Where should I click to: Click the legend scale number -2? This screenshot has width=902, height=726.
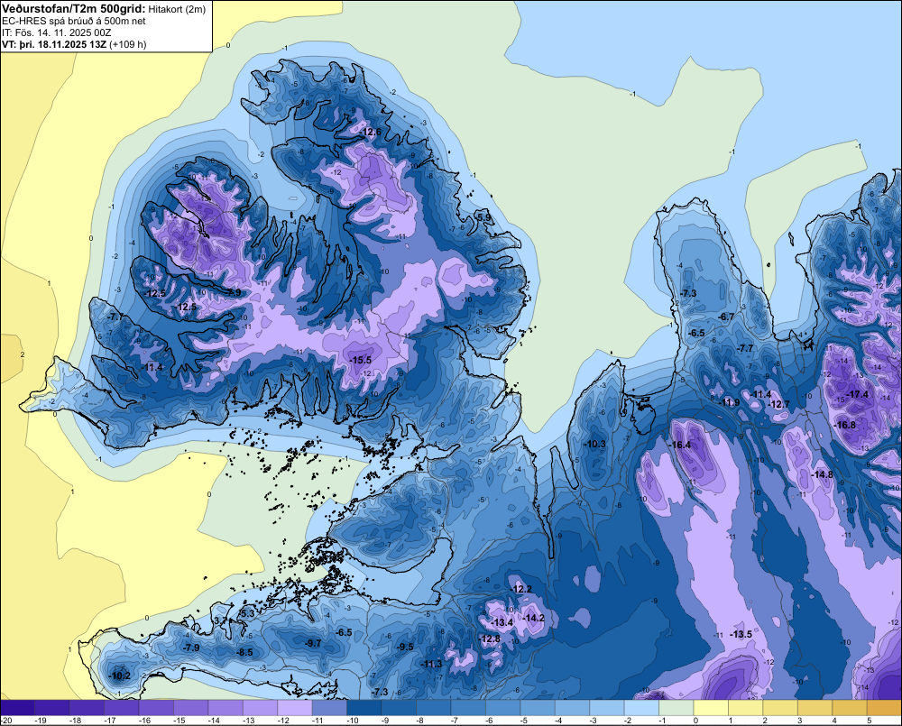[x=628, y=721]
